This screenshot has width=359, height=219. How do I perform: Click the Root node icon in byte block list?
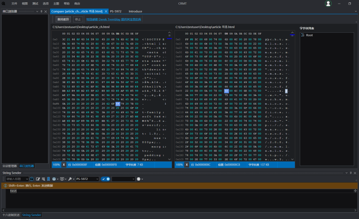pos(302,35)
